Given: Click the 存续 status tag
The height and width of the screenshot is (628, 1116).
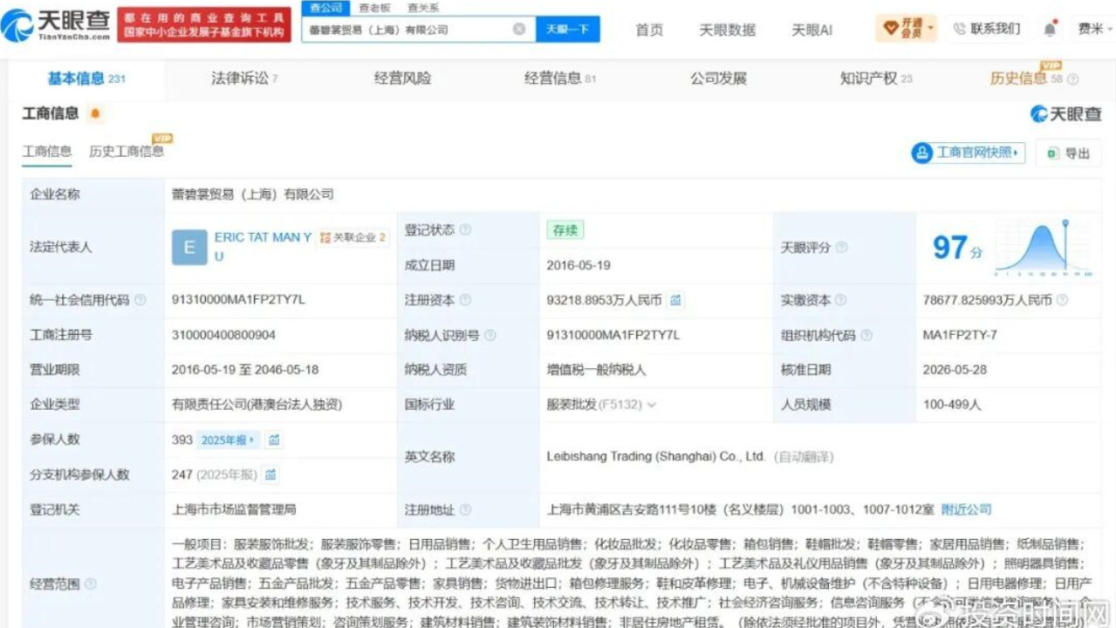Looking at the screenshot, I should tap(565, 230).
